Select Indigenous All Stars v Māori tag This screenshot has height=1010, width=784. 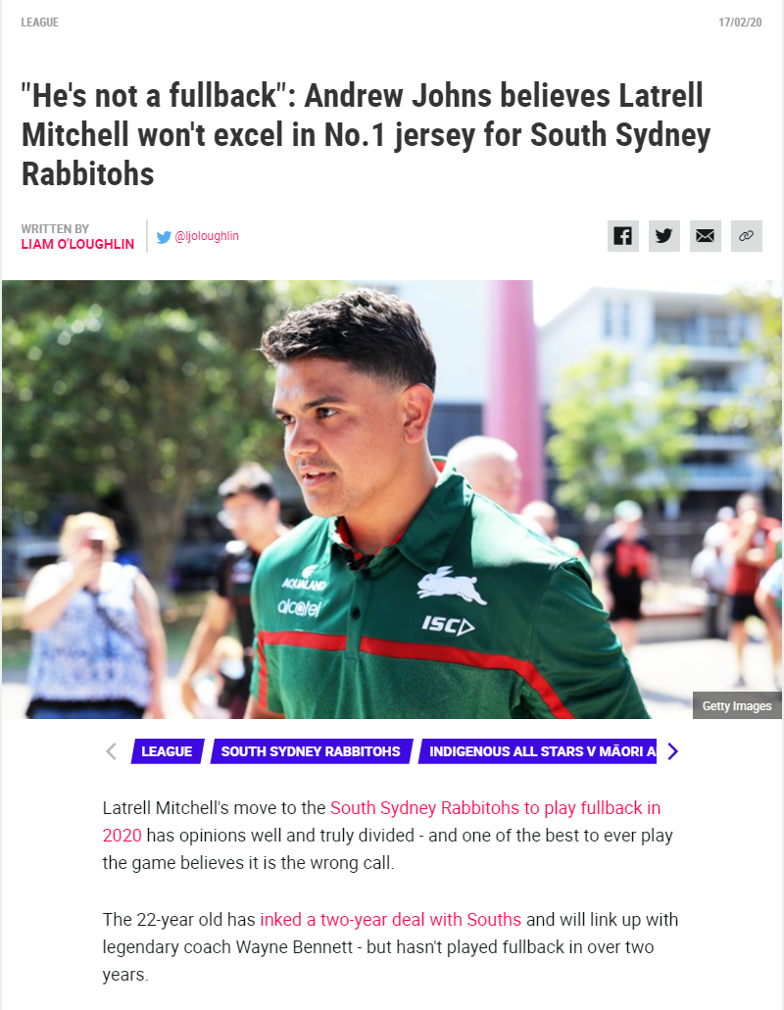538,751
